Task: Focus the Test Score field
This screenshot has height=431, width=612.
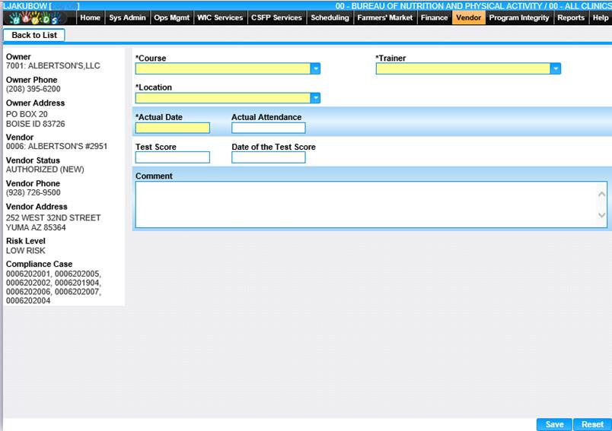Action: pos(173,157)
